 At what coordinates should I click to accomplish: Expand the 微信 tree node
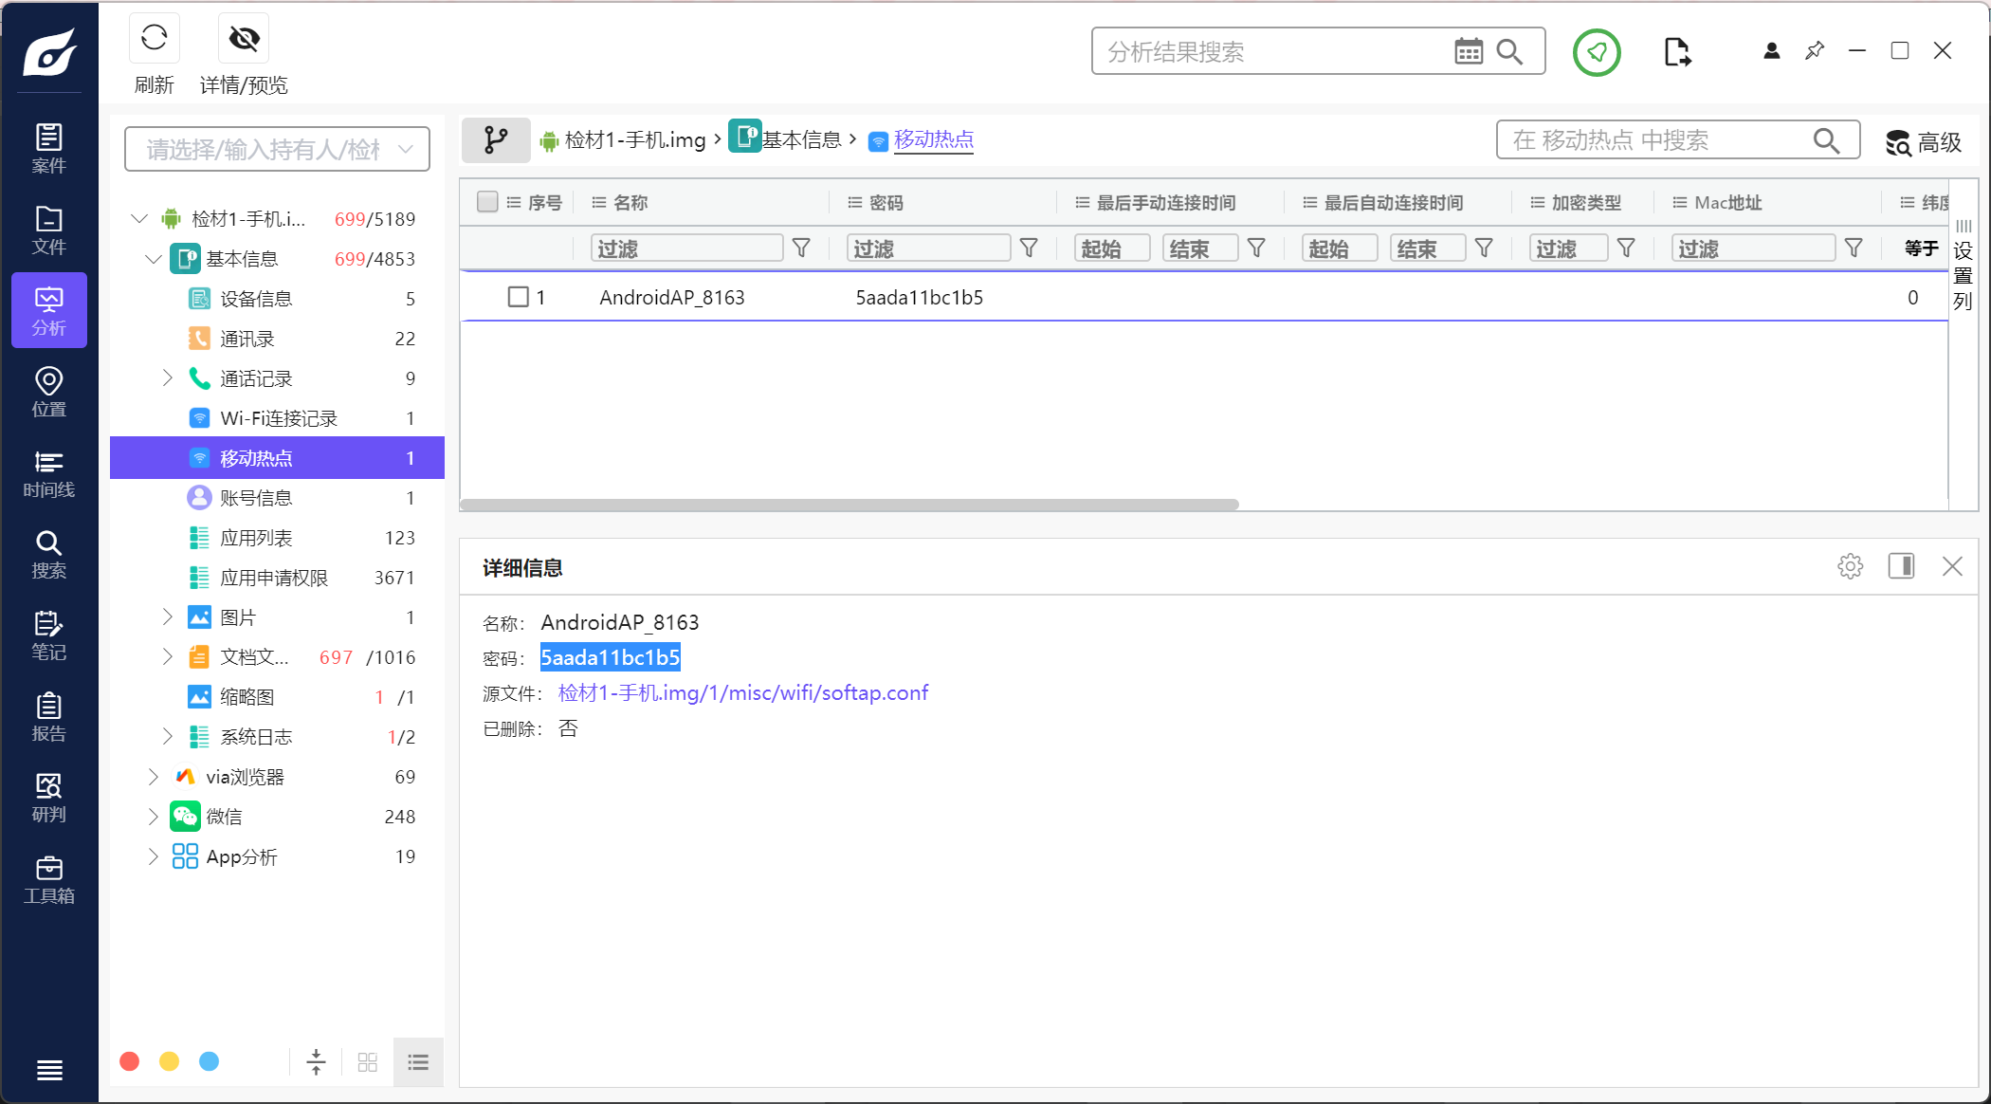point(154,816)
